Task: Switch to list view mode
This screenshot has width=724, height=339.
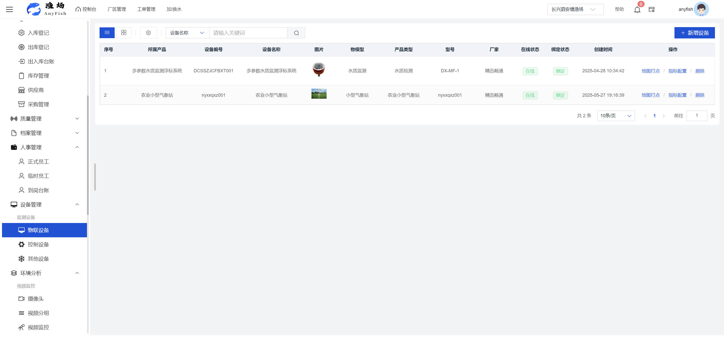Action: (x=107, y=33)
